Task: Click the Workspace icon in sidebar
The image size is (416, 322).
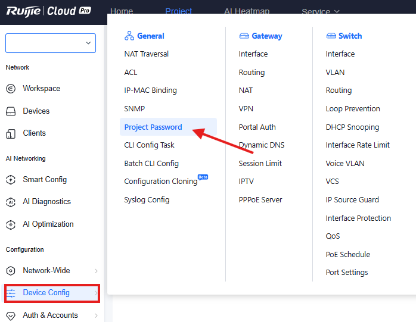Action: tap(11, 89)
